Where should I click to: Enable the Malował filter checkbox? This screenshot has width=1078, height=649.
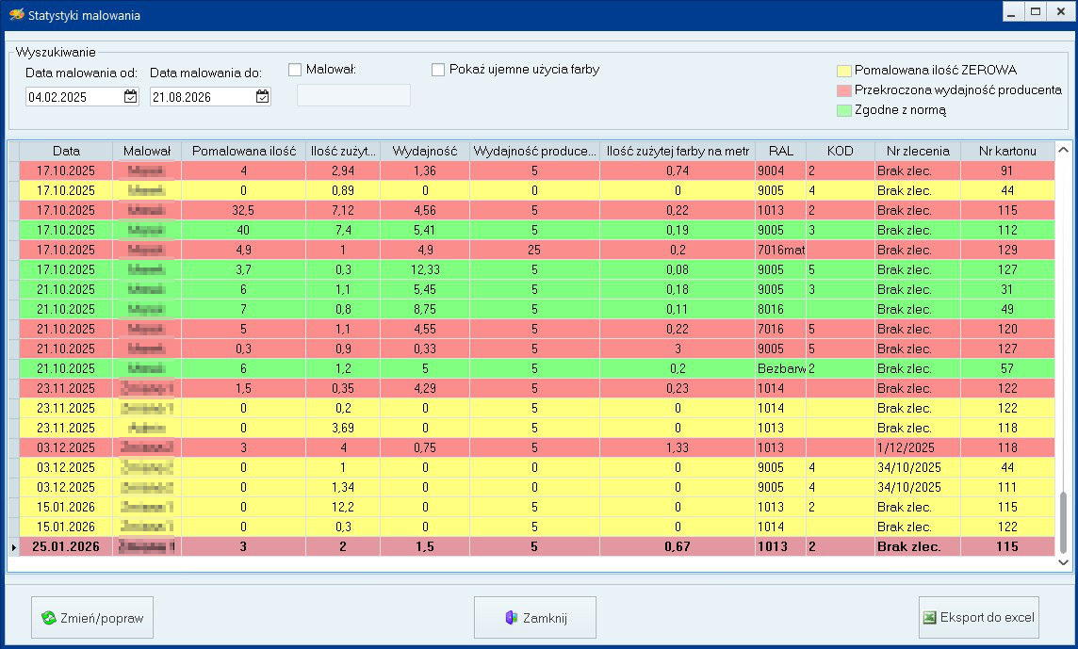pos(295,70)
